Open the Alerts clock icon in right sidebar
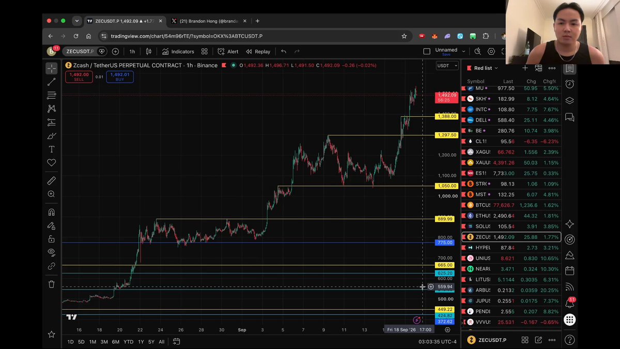Viewport: 620px width, 349px height. pos(569,84)
